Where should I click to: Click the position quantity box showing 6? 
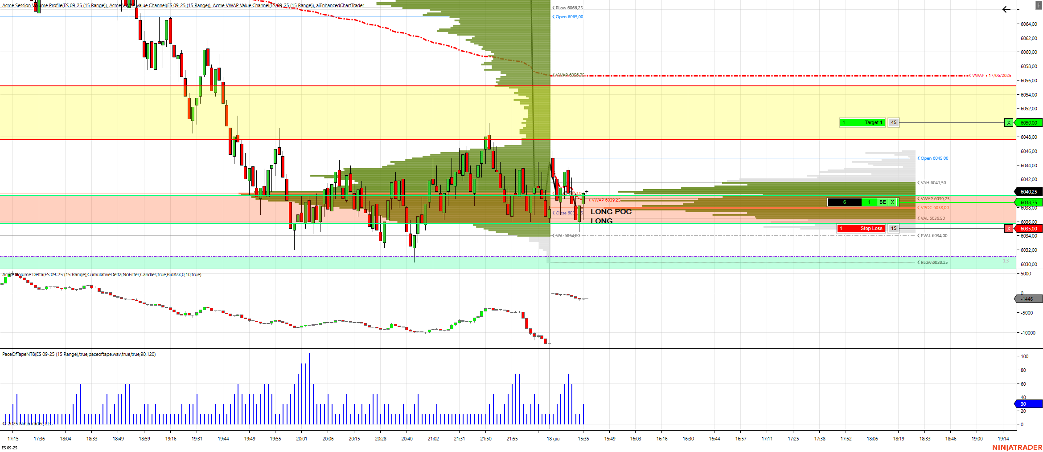point(844,202)
